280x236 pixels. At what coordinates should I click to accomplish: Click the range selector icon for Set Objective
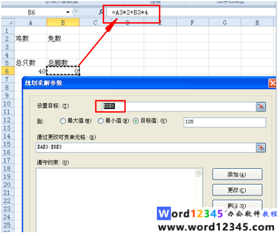coord(261,106)
